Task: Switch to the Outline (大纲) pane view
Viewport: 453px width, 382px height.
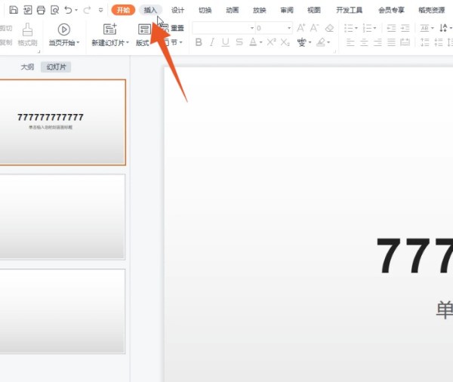Action: click(x=27, y=67)
